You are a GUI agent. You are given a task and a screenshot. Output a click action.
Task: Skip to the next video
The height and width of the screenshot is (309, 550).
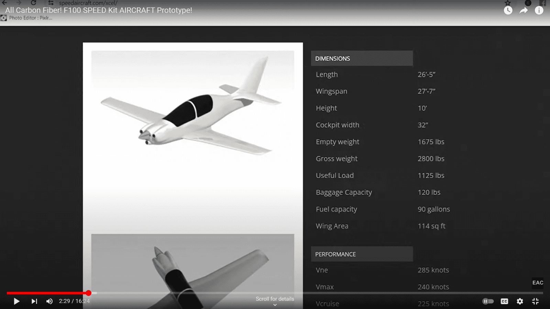pyautogui.click(x=34, y=301)
